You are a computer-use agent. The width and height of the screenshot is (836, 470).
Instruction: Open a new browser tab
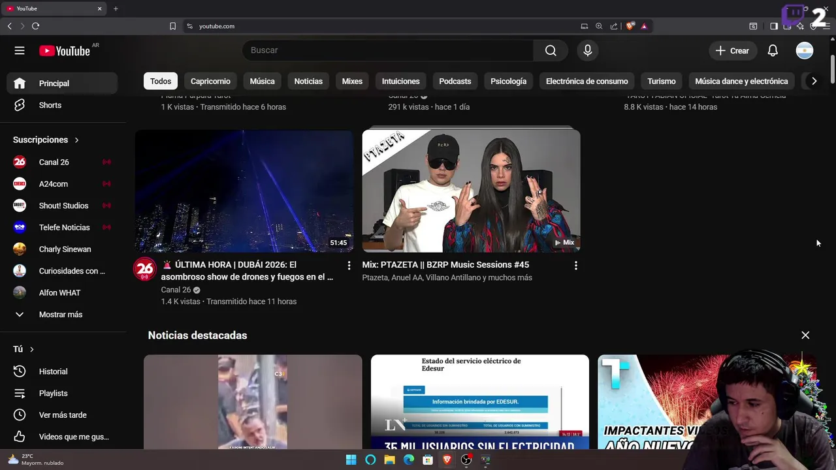pos(116,8)
